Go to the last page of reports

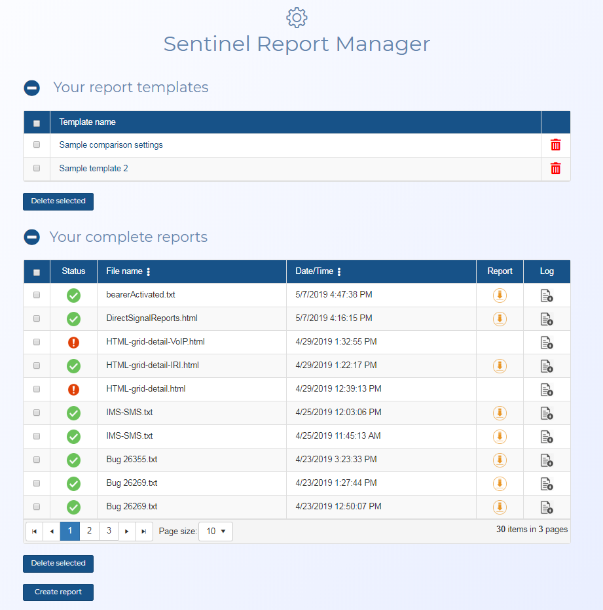[x=144, y=532]
